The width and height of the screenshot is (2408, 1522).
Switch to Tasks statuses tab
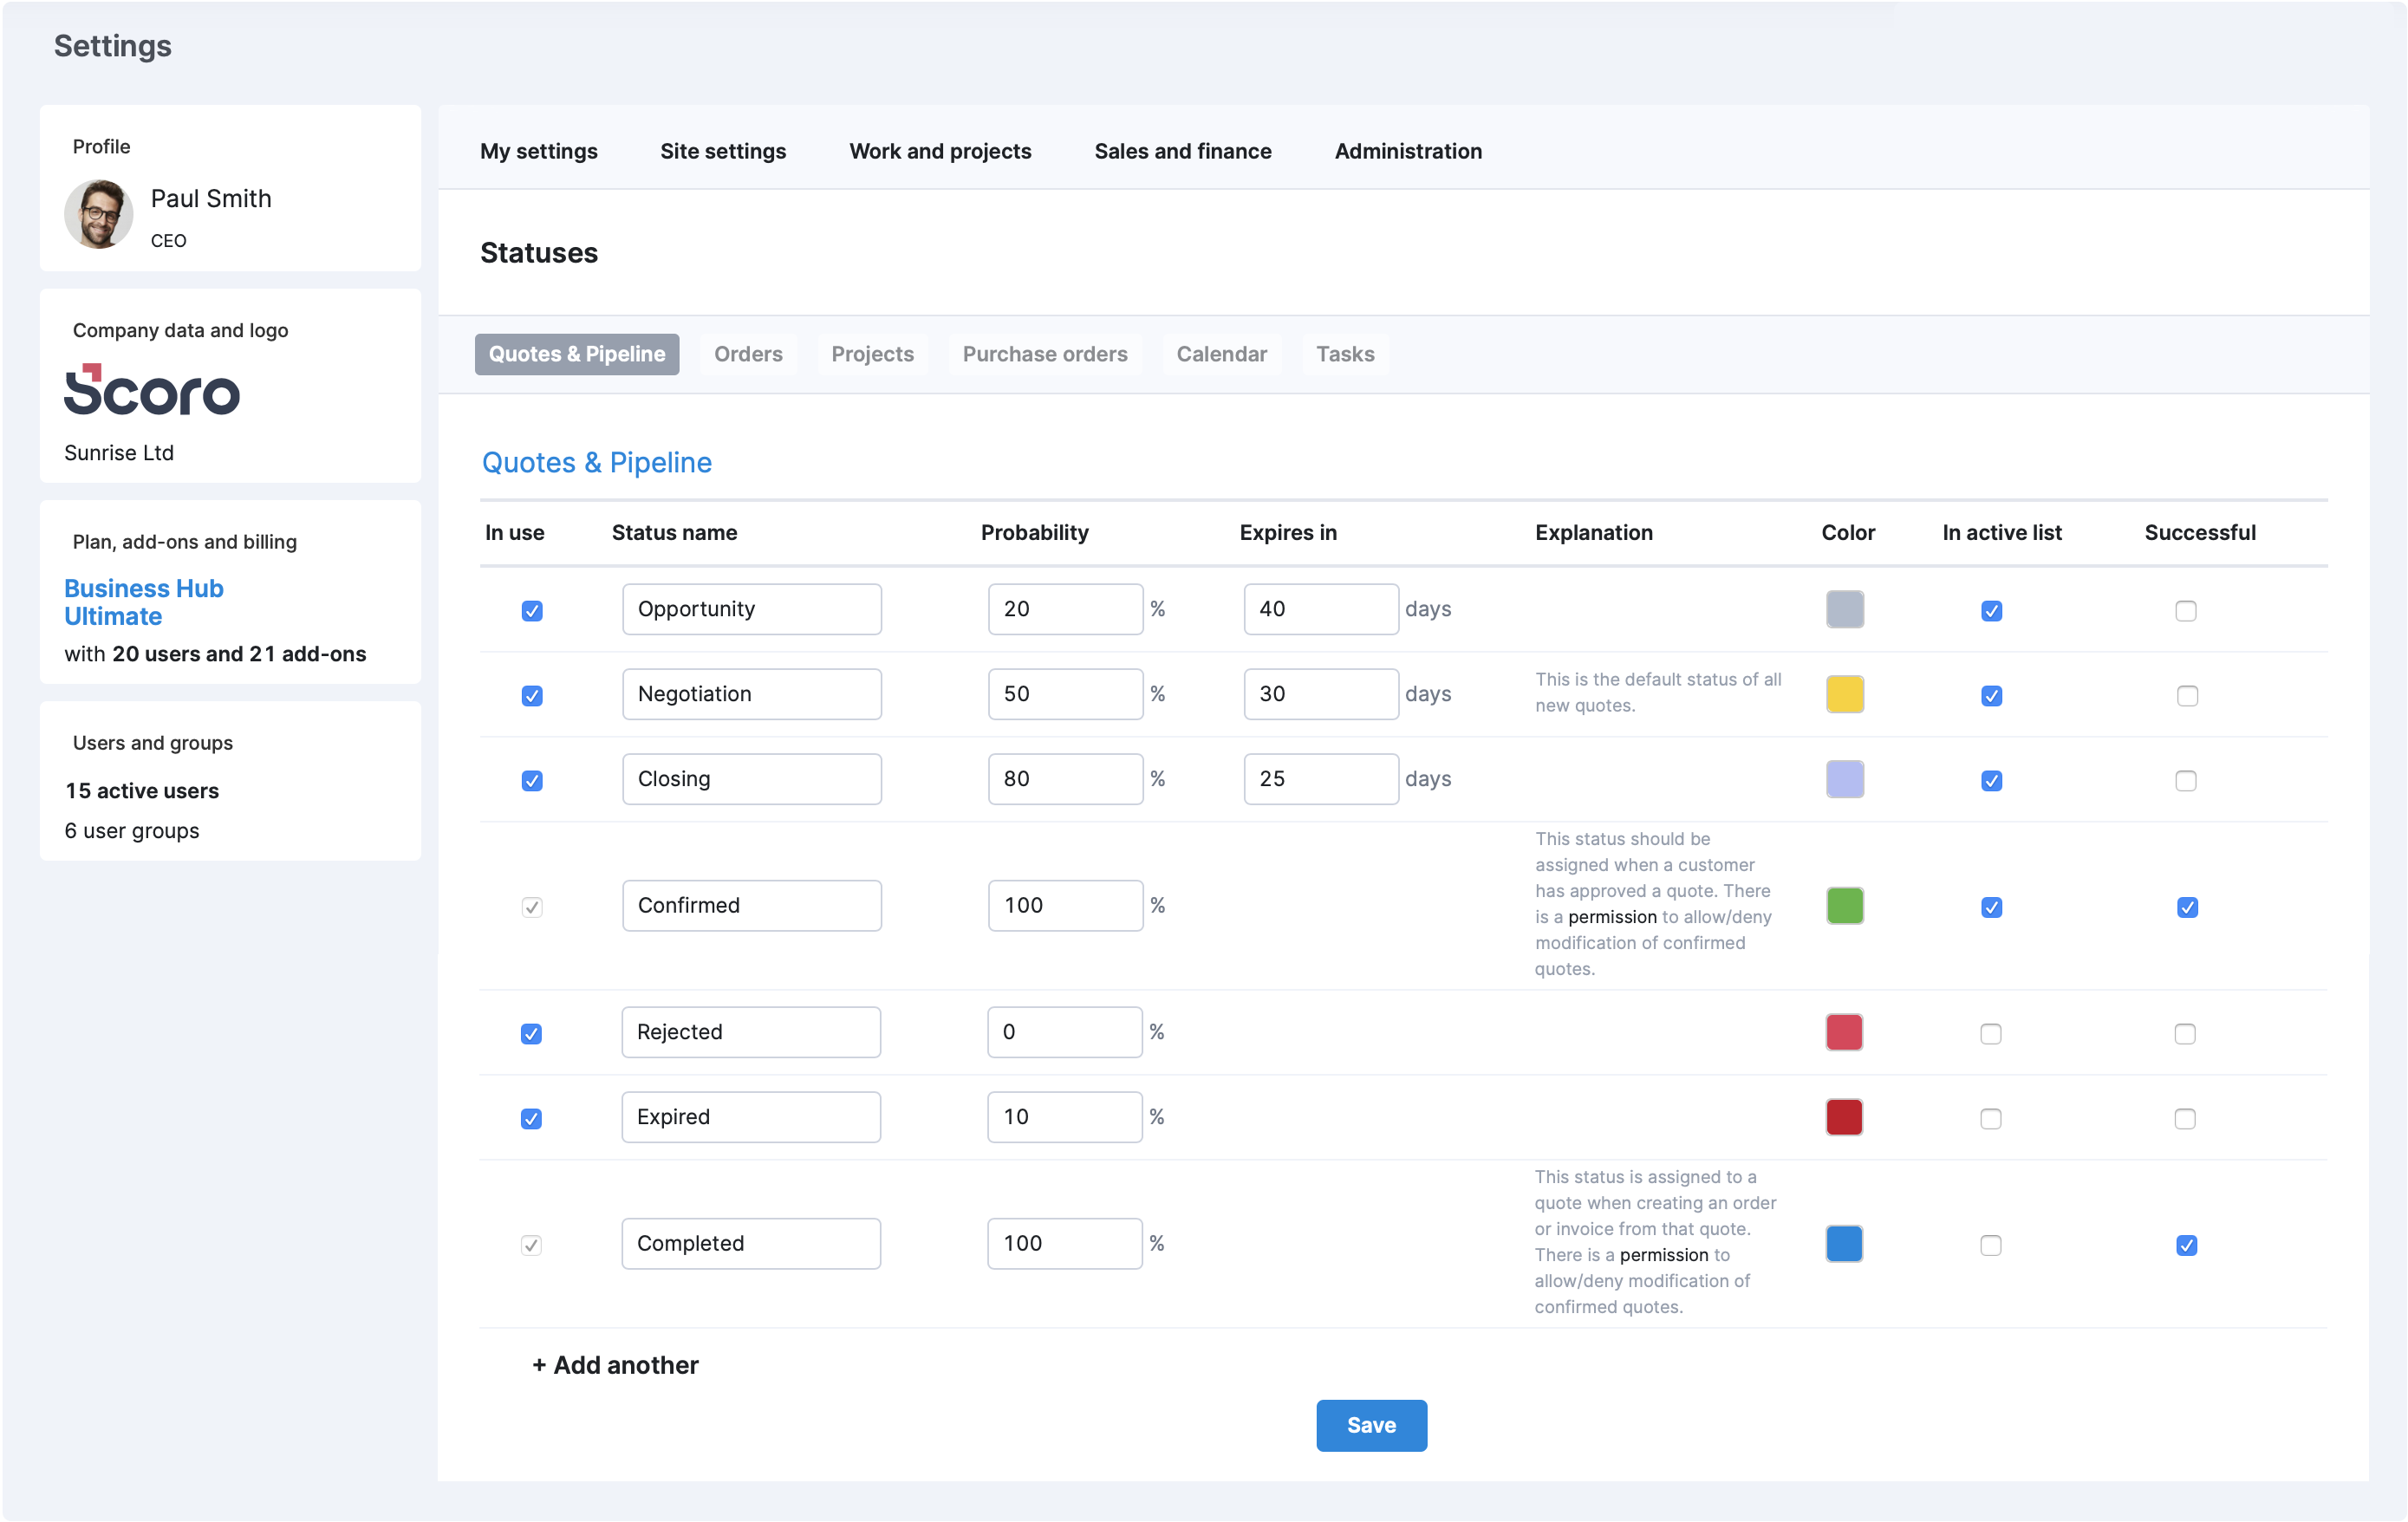coord(1345,354)
